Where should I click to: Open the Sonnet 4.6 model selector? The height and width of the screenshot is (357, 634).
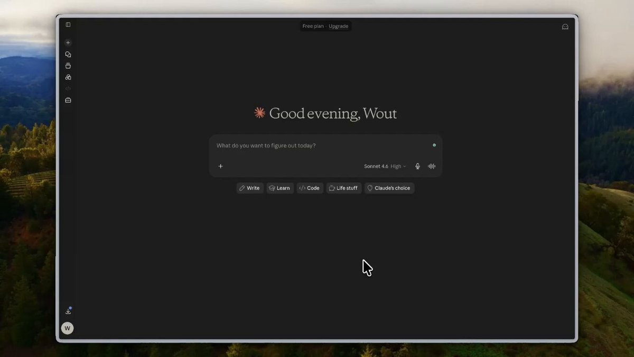pos(385,166)
